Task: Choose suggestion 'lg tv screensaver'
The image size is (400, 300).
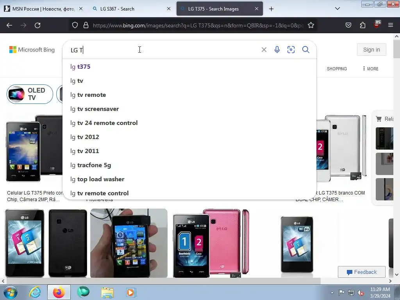Action: click(189, 109)
